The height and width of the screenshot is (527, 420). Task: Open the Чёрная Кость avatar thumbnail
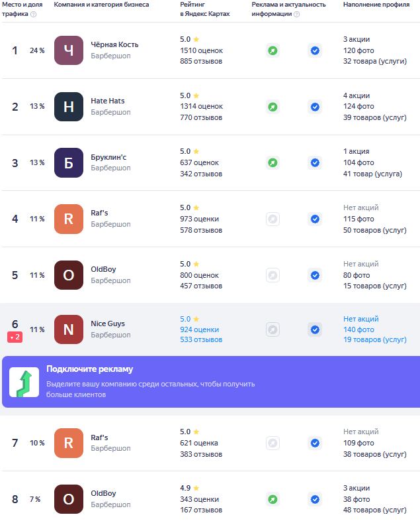coord(69,50)
